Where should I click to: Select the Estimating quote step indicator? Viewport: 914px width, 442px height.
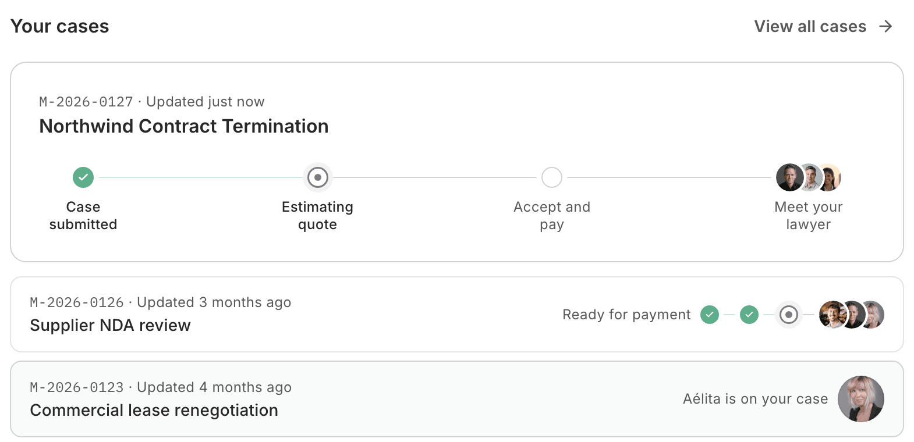click(x=318, y=177)
